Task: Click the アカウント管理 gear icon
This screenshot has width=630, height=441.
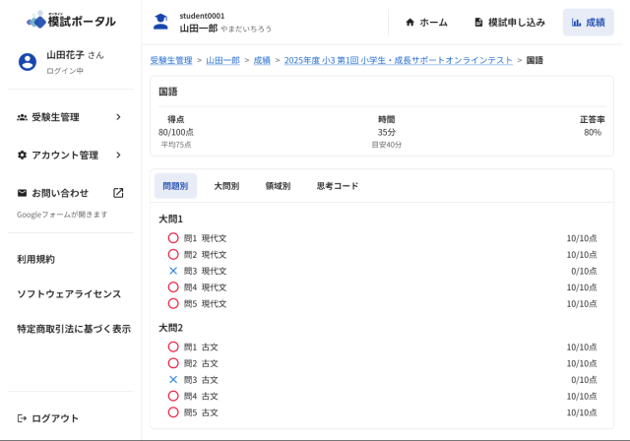Action: coord(22,155)
